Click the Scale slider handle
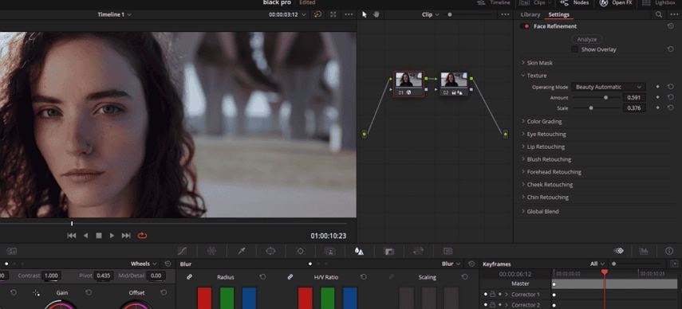 pyautogui.click(x=590, y=108)
